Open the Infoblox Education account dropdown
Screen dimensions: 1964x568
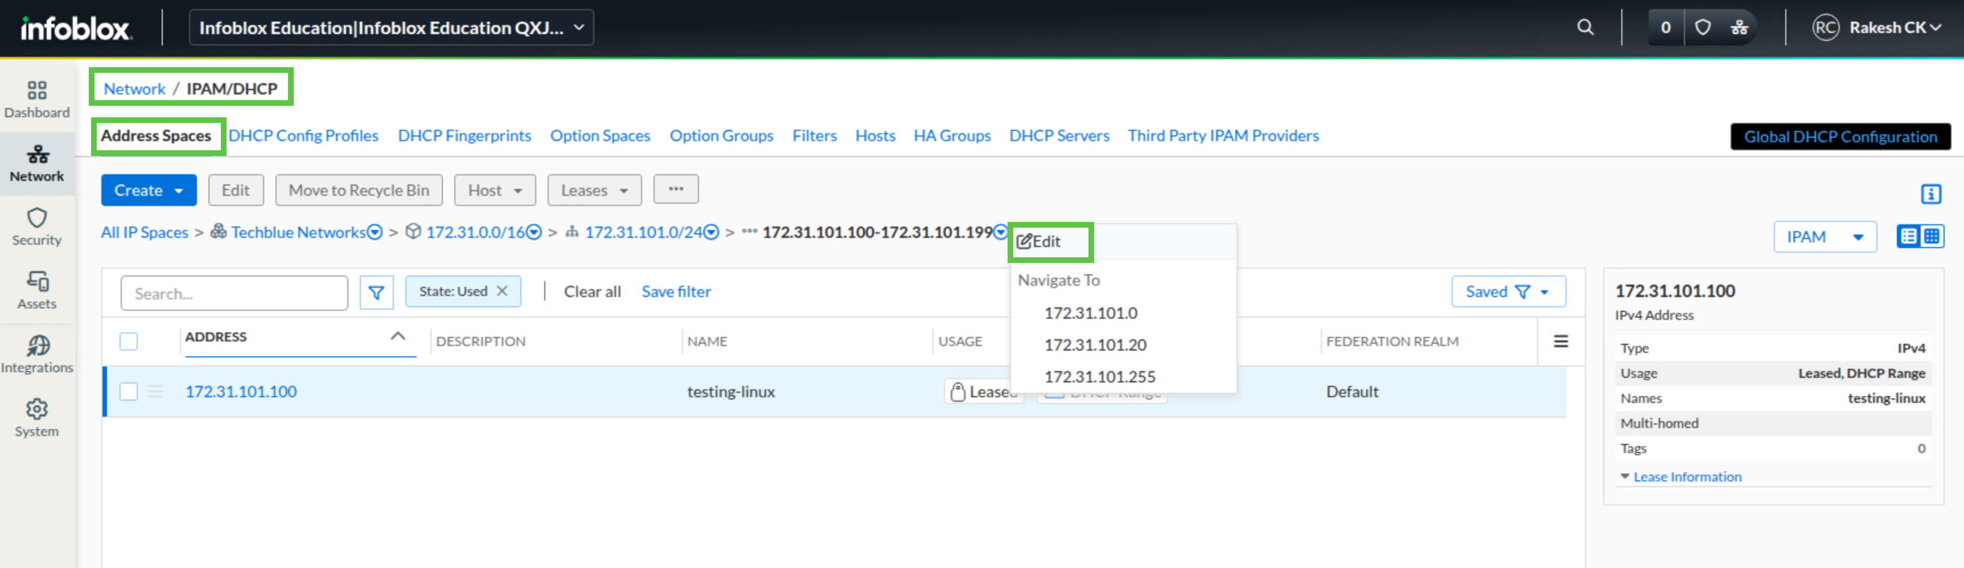click(x=391, y=27)
